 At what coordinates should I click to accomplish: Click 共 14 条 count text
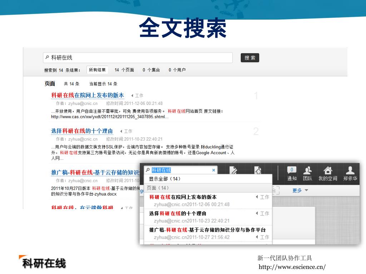pyautogui.click(x=71, y=84)
